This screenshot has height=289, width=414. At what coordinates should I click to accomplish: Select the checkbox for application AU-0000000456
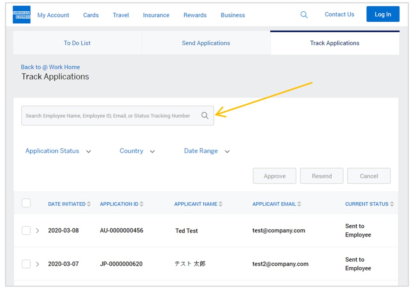click(x=26, y=230)
